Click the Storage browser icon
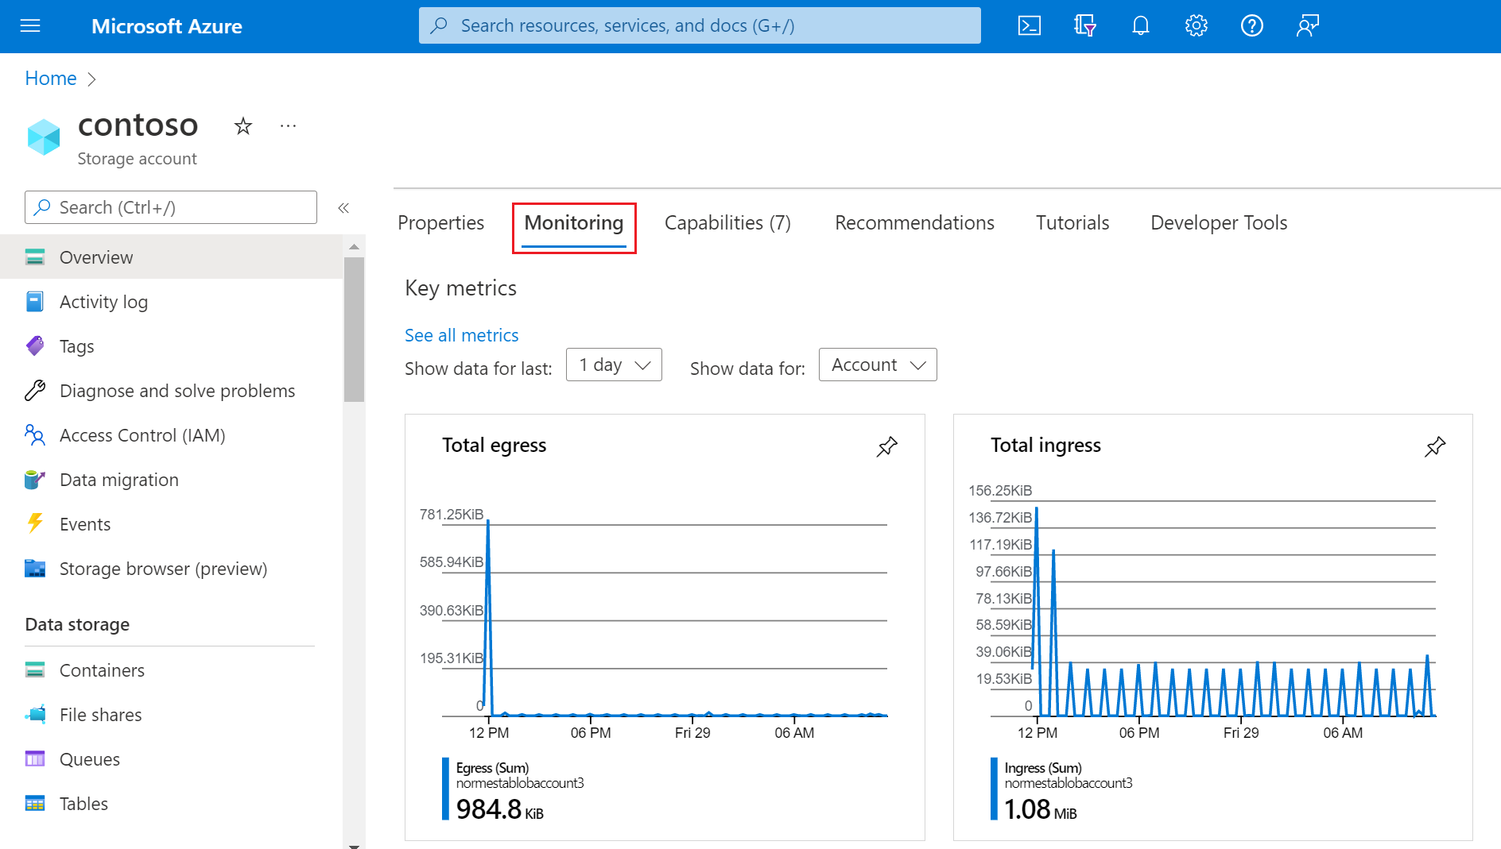Viewport: 1501px width, 849px height. point(35,568)
